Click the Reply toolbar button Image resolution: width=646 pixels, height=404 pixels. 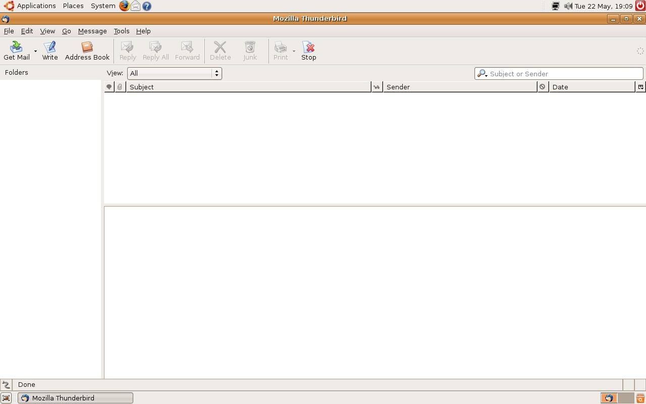point(128,51)
